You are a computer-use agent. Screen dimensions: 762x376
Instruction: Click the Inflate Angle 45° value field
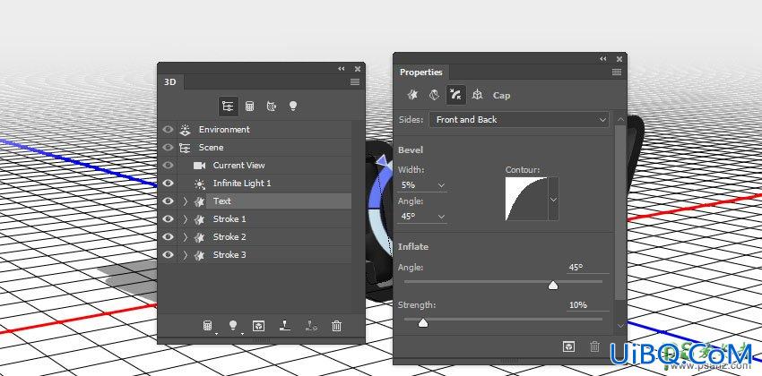[588, 268]
